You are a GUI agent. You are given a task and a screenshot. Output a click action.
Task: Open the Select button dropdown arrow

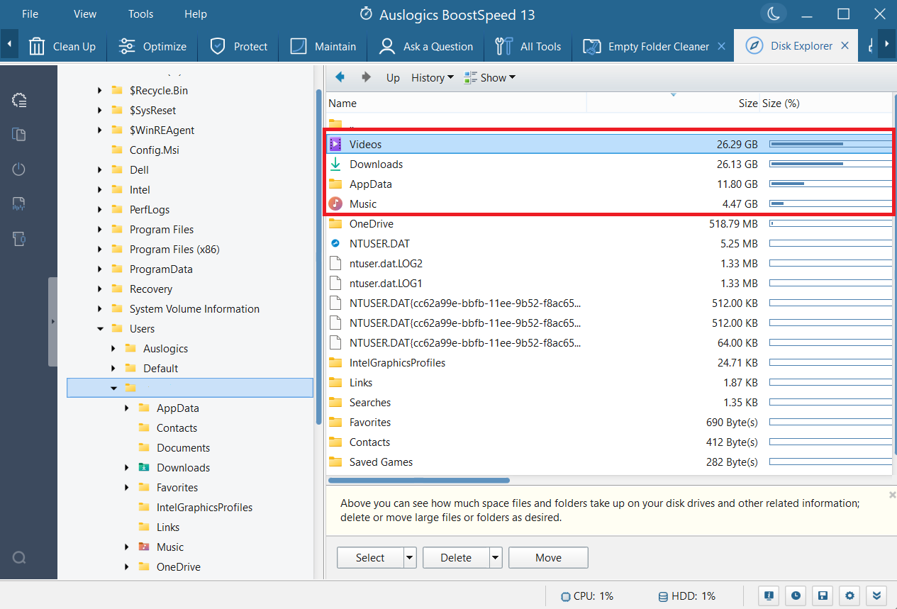click(x=410, y=558)
